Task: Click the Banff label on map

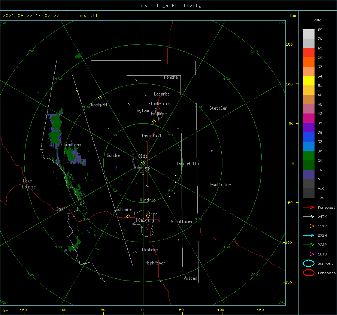Action: point(62,209)
